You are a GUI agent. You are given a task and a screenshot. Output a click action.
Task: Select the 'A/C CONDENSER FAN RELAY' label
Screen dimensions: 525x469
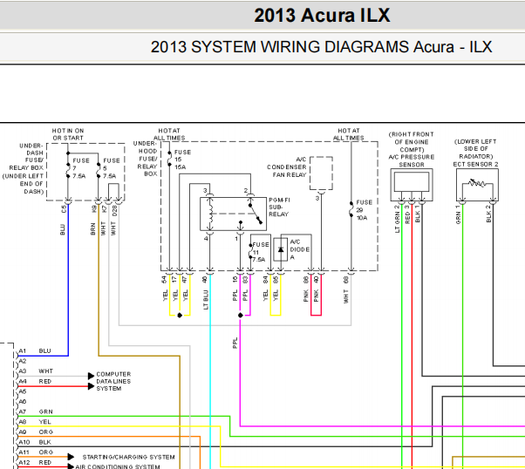pyautogui.click(x=287, y=167)
